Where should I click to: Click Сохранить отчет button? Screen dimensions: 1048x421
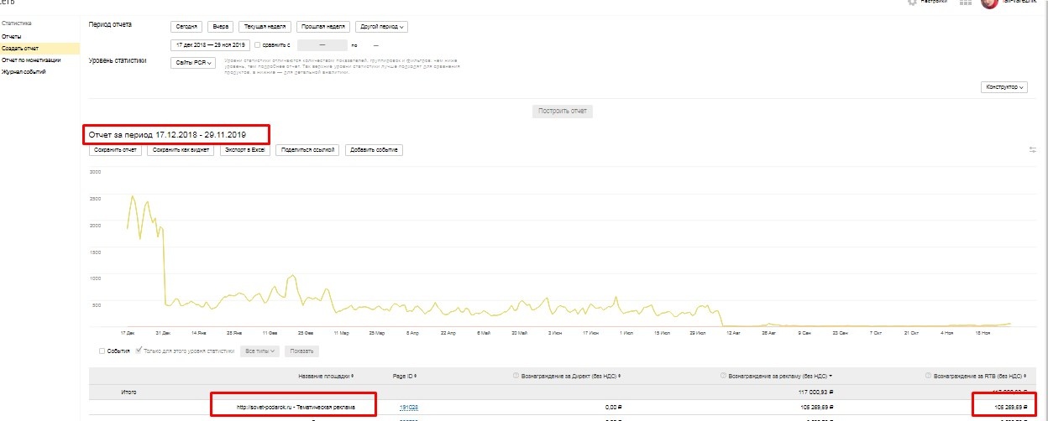[x=116, y=150]
